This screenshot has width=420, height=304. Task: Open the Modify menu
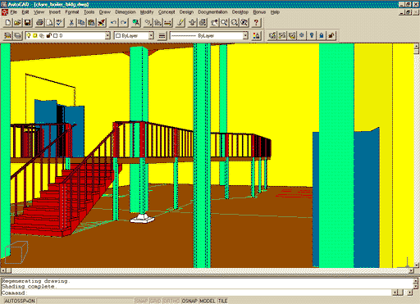pos(147,12)
